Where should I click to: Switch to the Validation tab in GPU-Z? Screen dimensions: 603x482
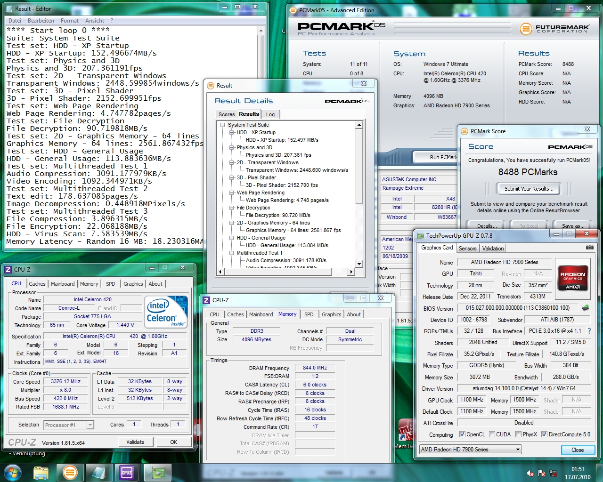(493, 249)
